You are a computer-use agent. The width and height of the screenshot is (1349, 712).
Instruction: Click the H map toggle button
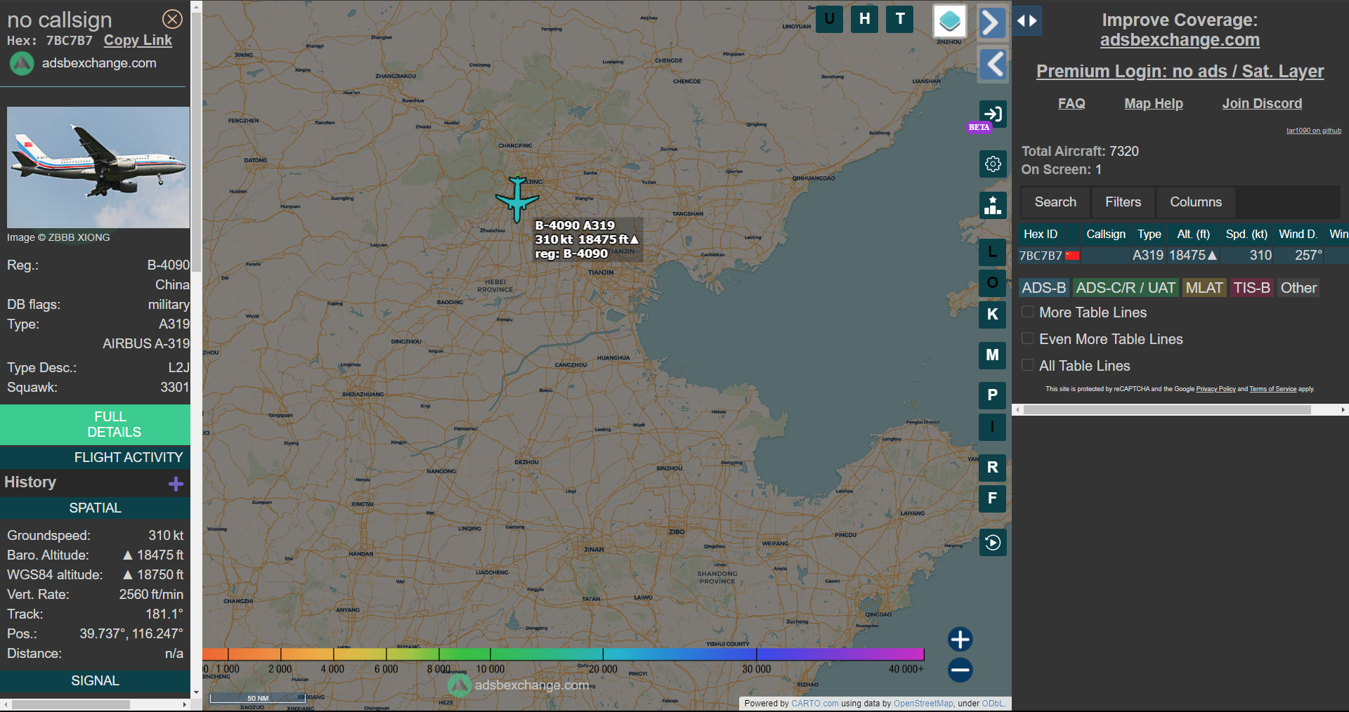click(x=865, y=19)
